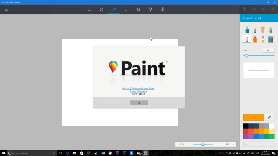Open the Windows Start menu

pos(3,153)
